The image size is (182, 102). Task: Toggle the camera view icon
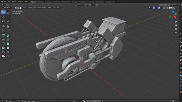176,29
